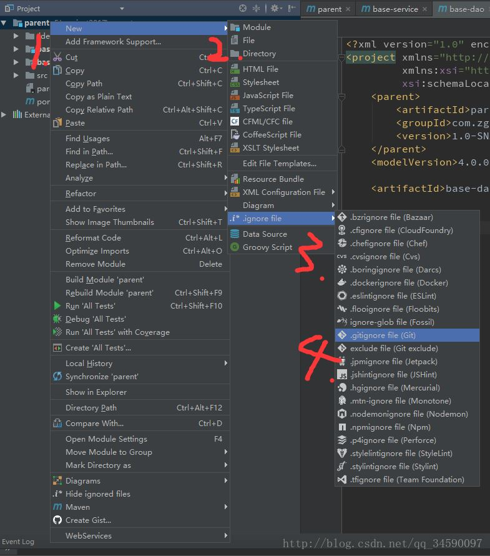Choose Find Usages menu entry
490x556 pixels.
pyautogui.click(x=140, y=139)
